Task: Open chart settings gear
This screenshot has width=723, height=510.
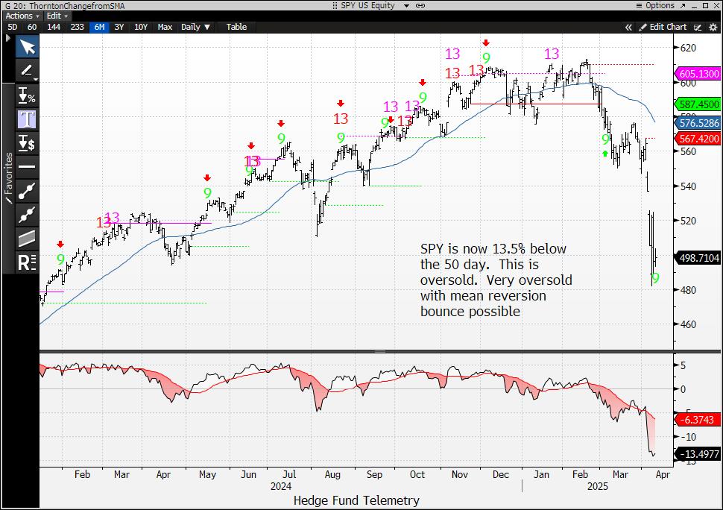Action: click(713, 27)
